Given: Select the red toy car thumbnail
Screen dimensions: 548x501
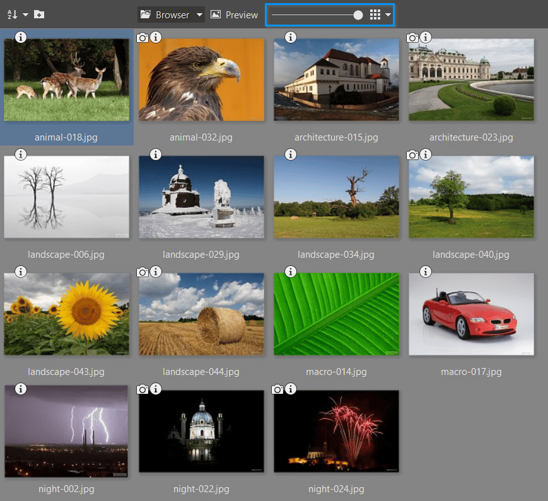Looking at the screenshot, I should click(471, 314).
